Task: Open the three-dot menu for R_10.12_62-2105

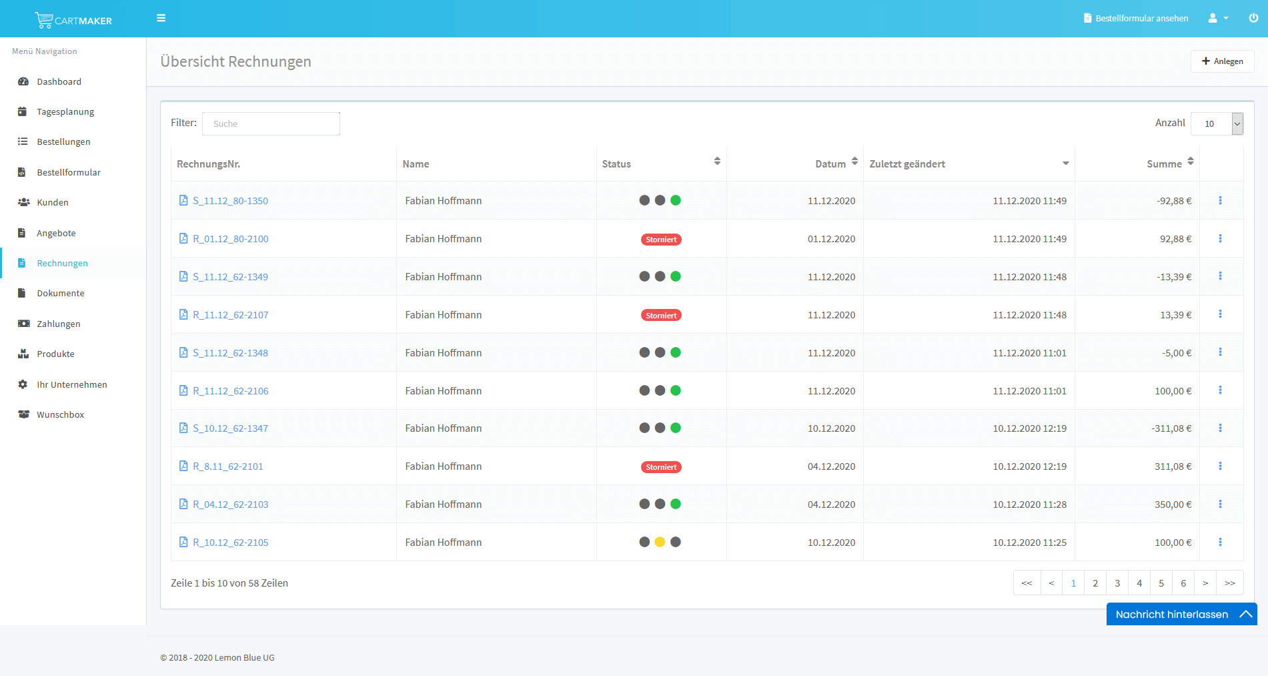Action: [1220, 542]
